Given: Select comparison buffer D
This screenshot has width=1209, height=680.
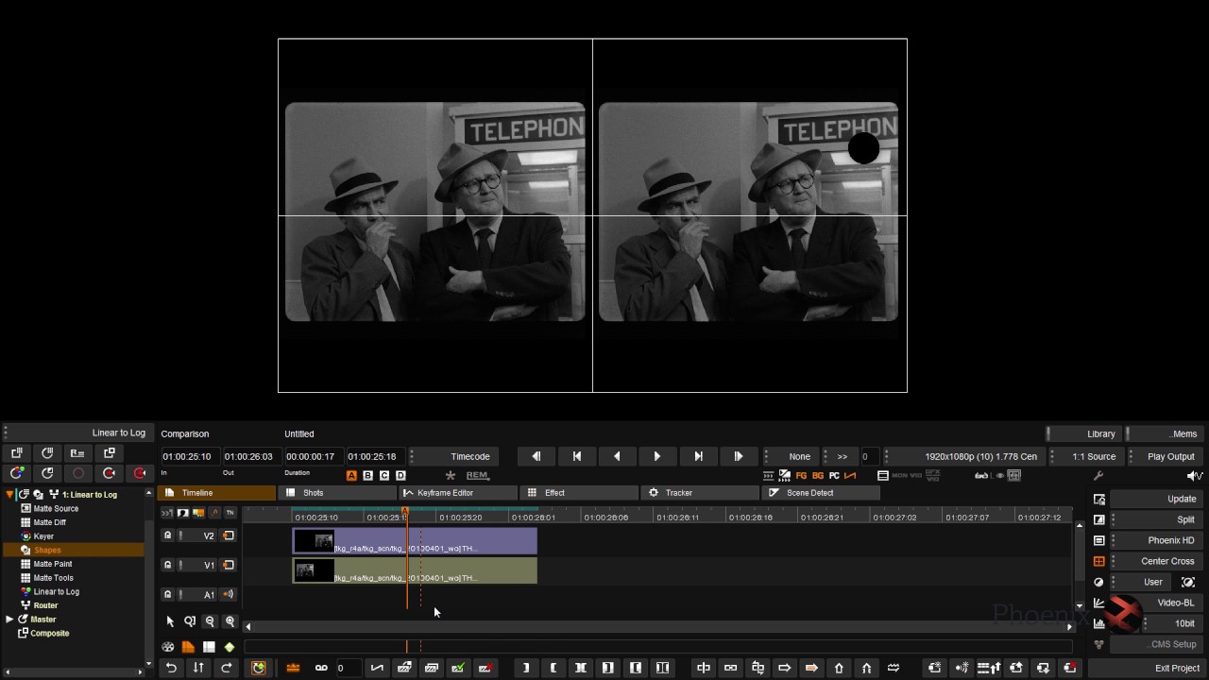Looking at the screenshot, I should point(400,475).
